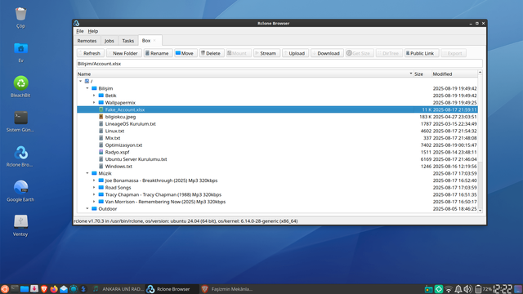Open the Wi-Fi network tray icon

click(x=449, y=289)
